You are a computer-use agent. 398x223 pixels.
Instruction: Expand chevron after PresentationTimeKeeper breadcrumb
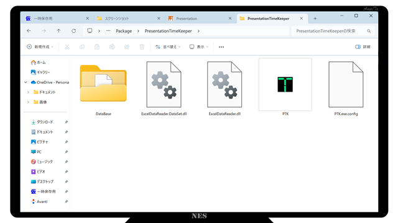click(198, 31)
